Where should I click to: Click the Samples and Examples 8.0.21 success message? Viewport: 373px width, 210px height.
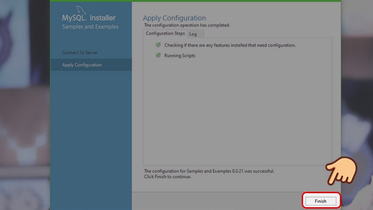[209, 171]
